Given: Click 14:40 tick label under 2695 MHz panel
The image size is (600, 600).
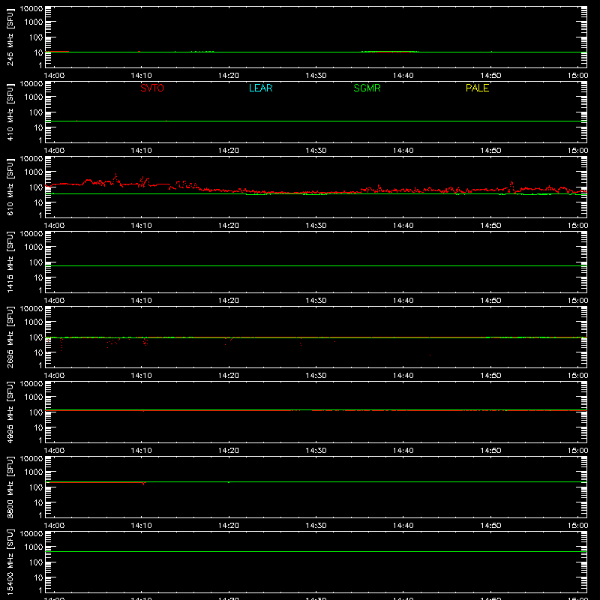Looking at the screenshot, I should (x=403, y=376).
